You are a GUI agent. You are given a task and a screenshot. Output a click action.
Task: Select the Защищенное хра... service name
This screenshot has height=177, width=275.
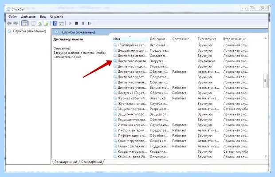133,120
